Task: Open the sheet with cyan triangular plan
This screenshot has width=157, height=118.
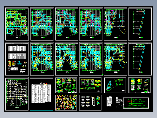Action: coord(115,85)
